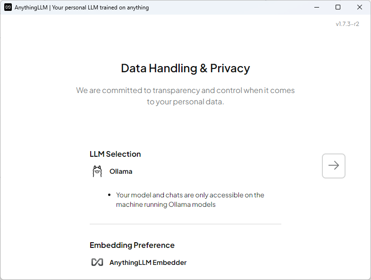Click the empty title bar area
This screenshot has width=371, height=280.
pyautogui.click(x=227, y=8)
